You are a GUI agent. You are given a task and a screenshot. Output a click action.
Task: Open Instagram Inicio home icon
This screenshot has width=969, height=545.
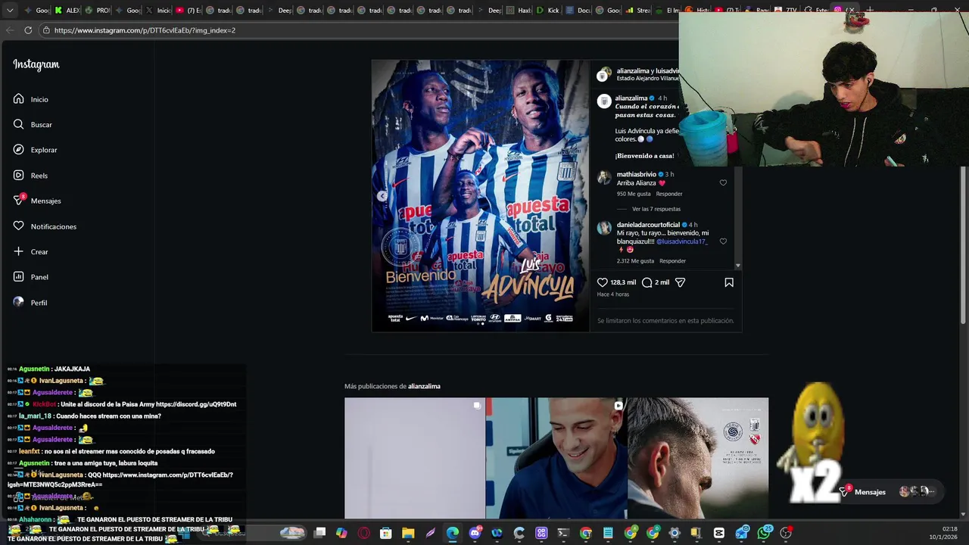(19, 99)
